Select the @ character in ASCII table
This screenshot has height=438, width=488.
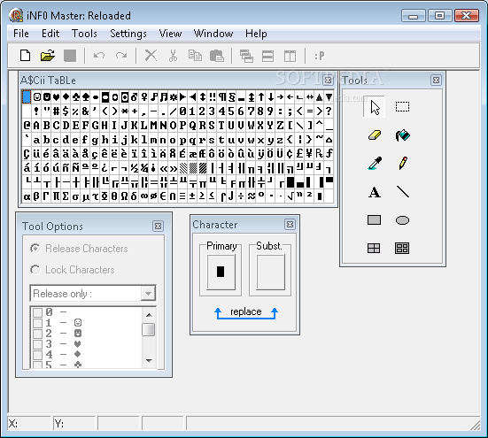pyautogui.click(x=27, y=126)
